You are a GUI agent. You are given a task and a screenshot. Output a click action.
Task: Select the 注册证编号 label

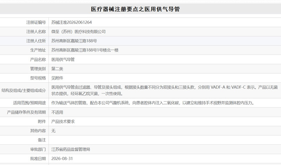coord(36,22)
